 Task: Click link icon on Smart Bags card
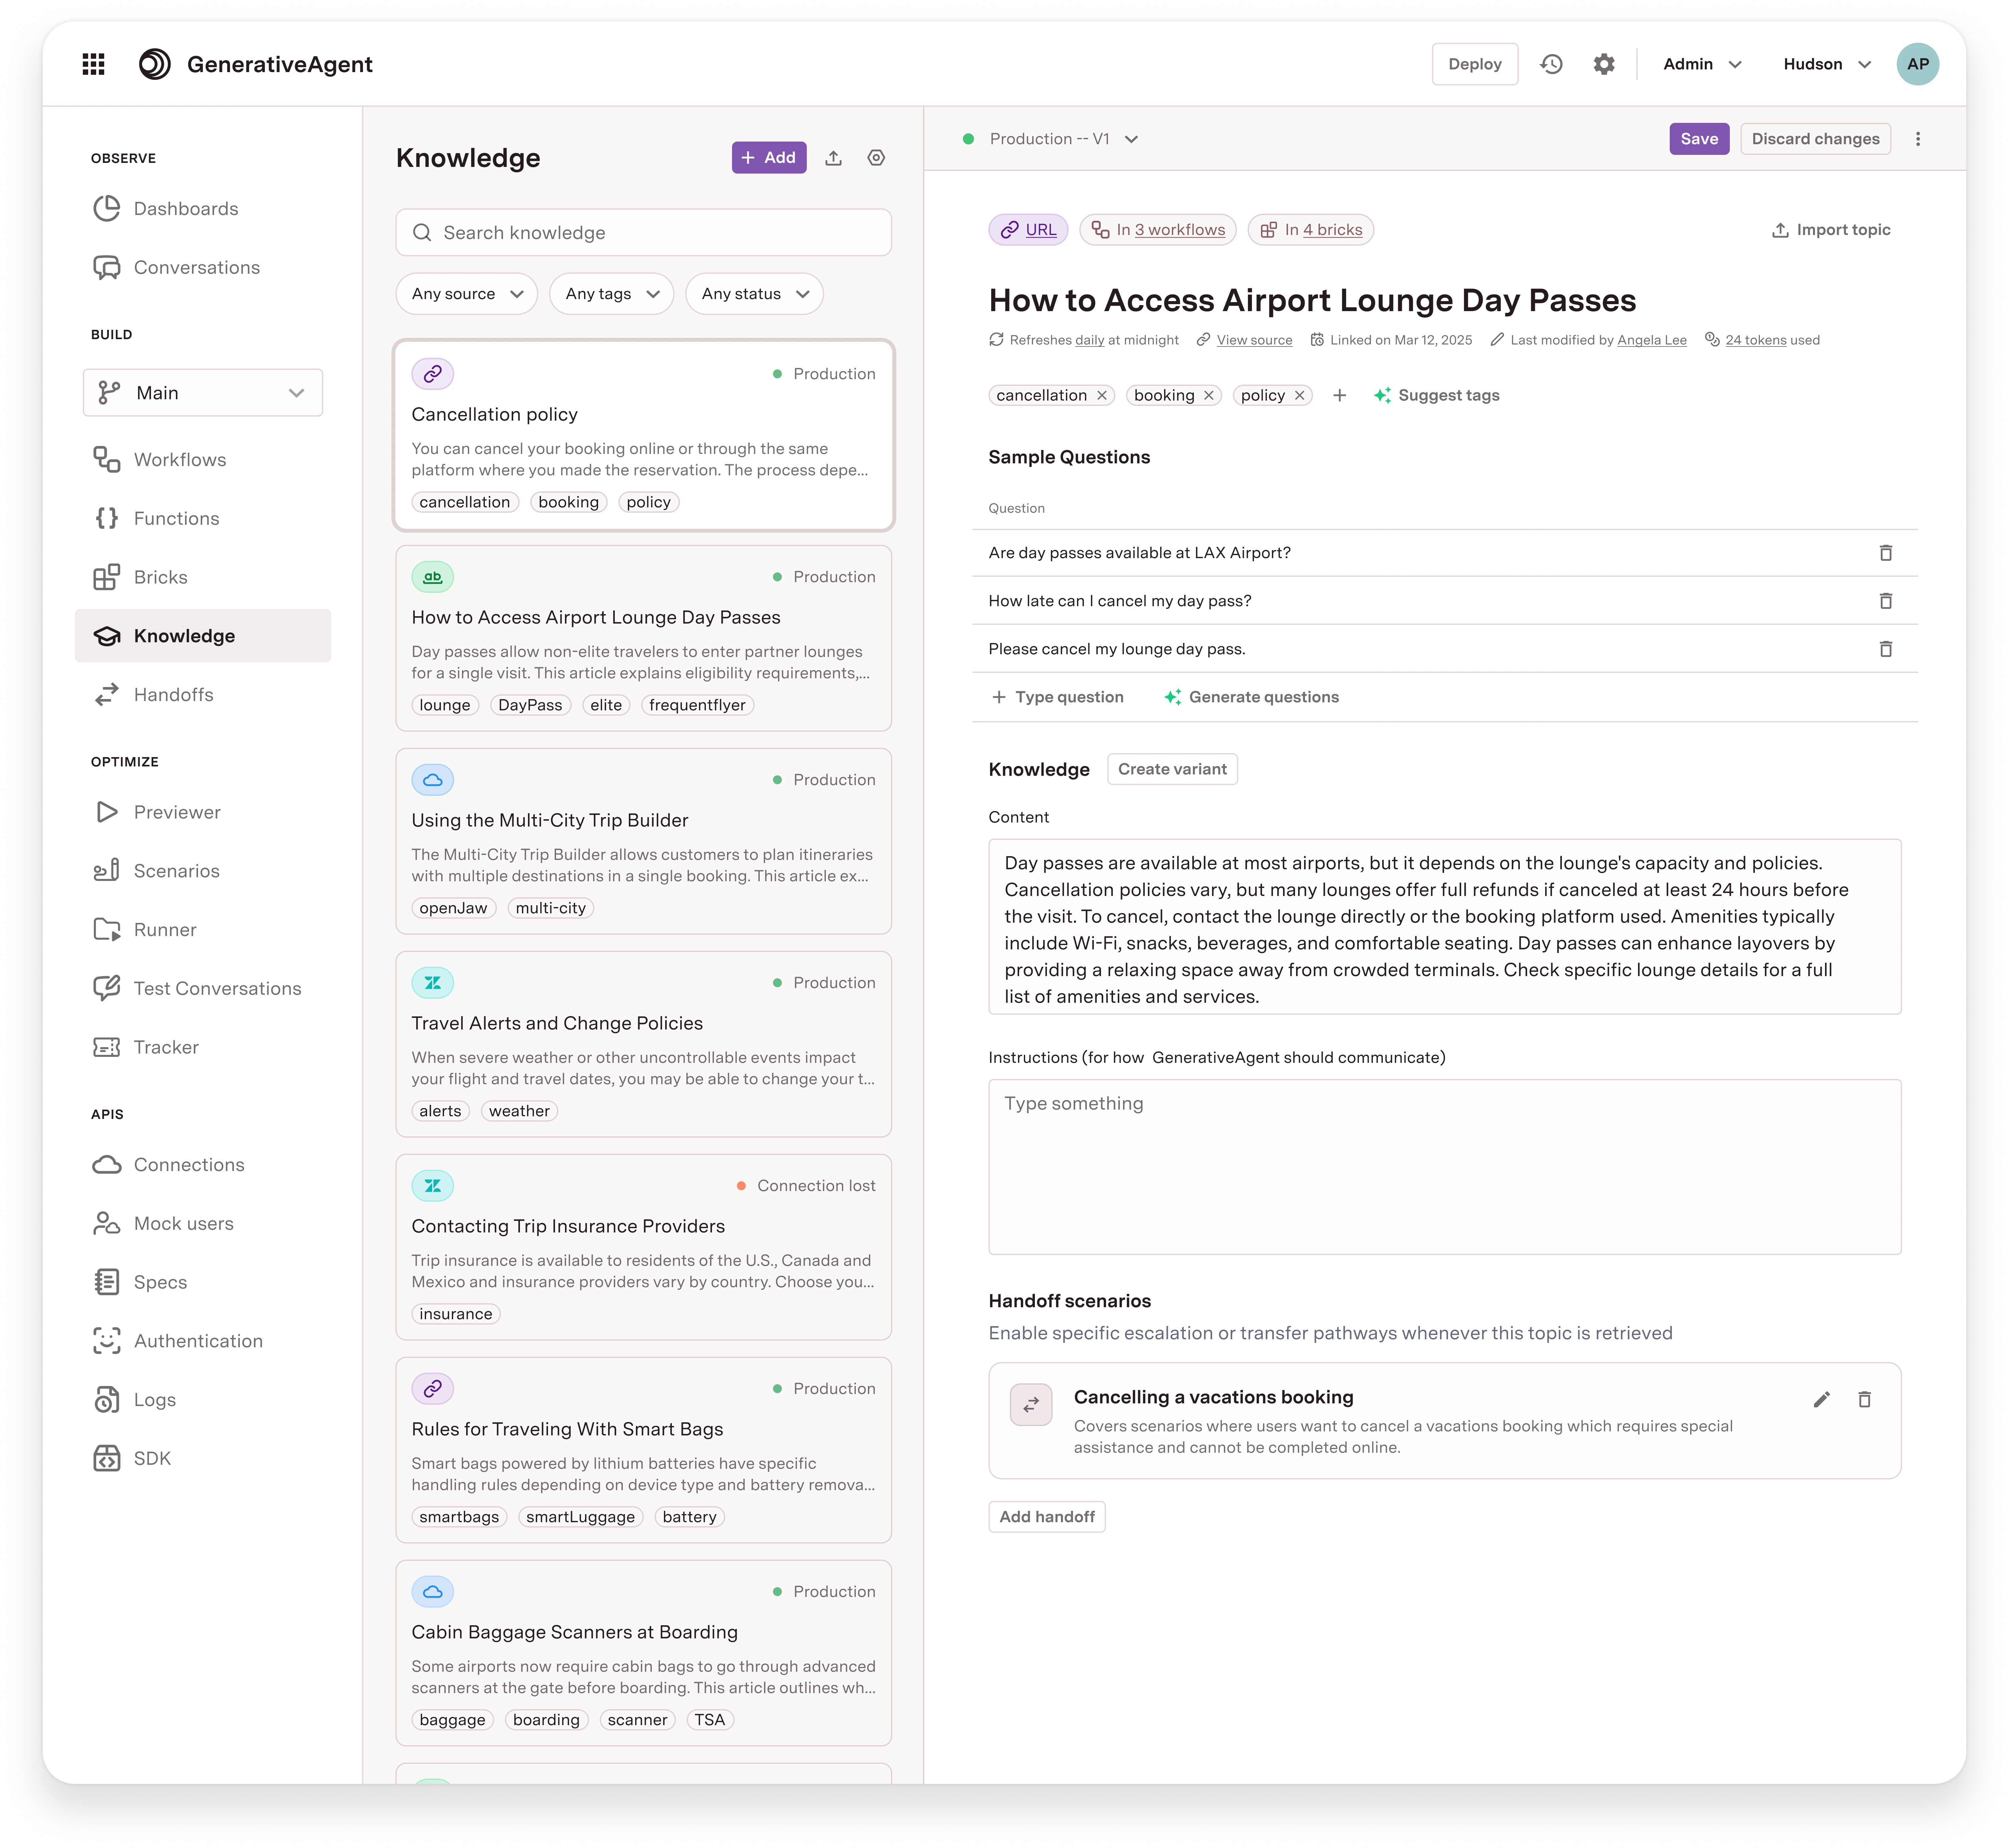coord(432,1389)
